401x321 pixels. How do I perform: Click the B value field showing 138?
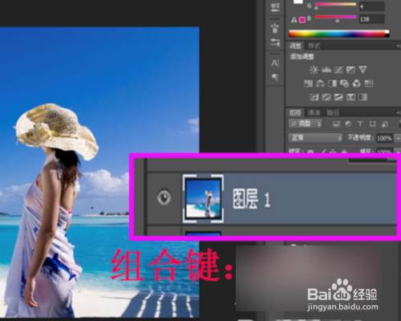[372, 19]
